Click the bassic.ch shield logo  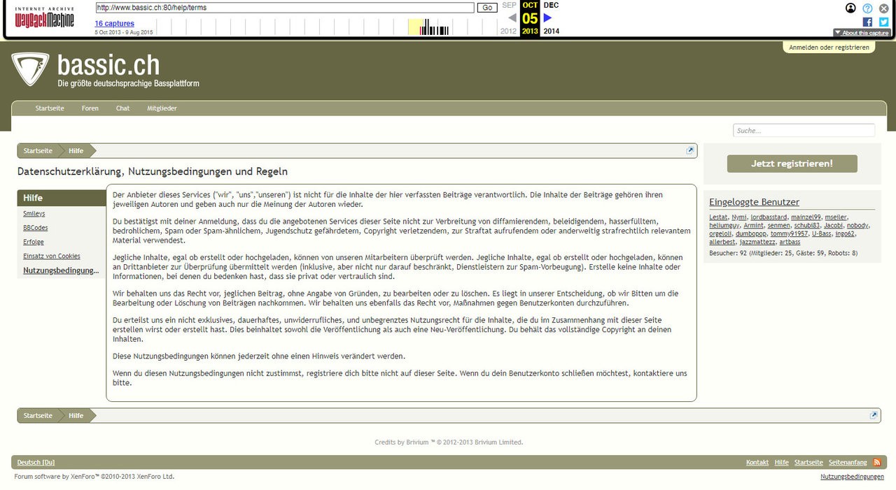(x=30, y=69)
